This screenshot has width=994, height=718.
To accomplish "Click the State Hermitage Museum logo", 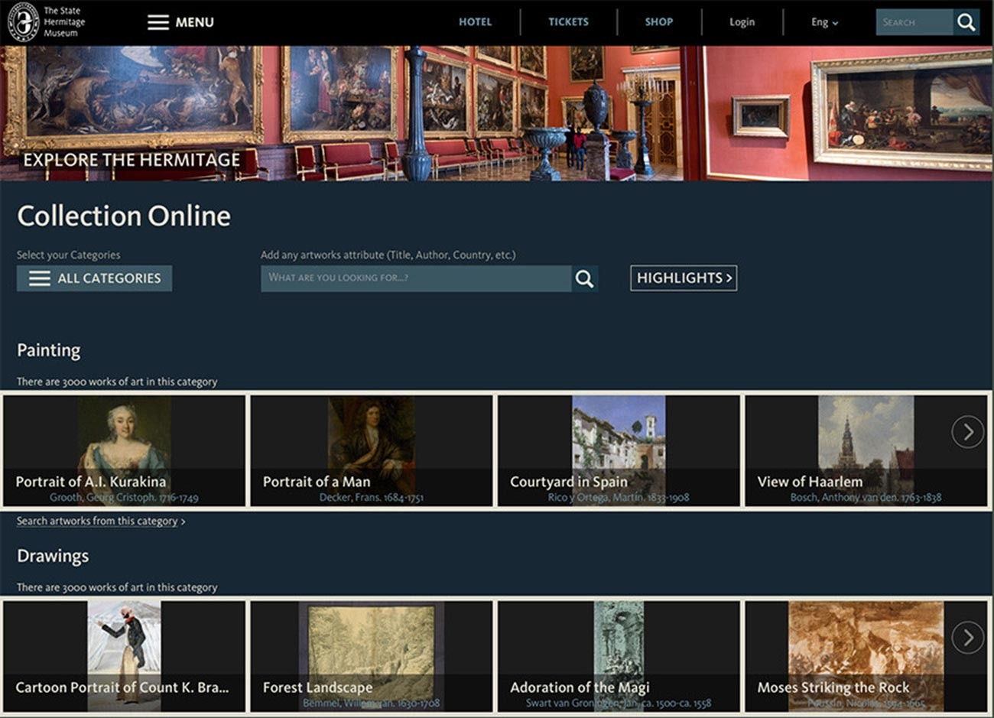I will (46, 22).
